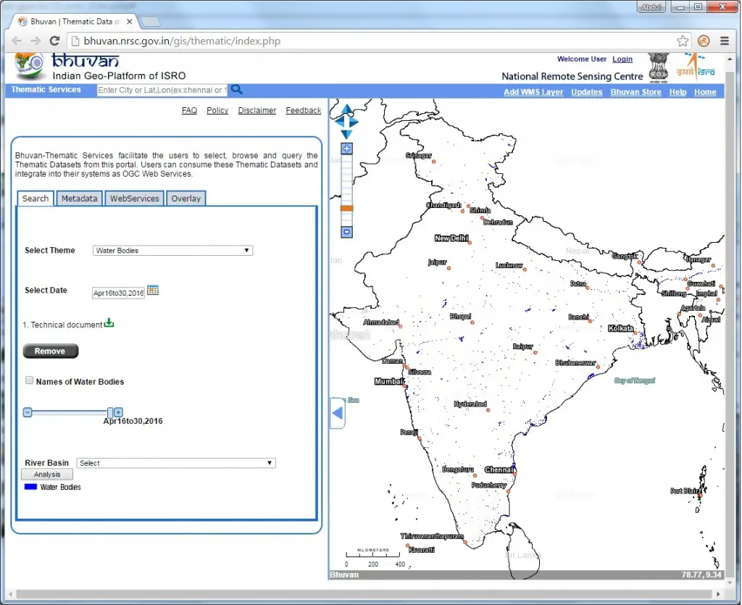Image resolution: width=742 pixels, height=605 pixels.
Task: Click the Kolkata map label
Action: pyautogui.click(x=620, y=328)
